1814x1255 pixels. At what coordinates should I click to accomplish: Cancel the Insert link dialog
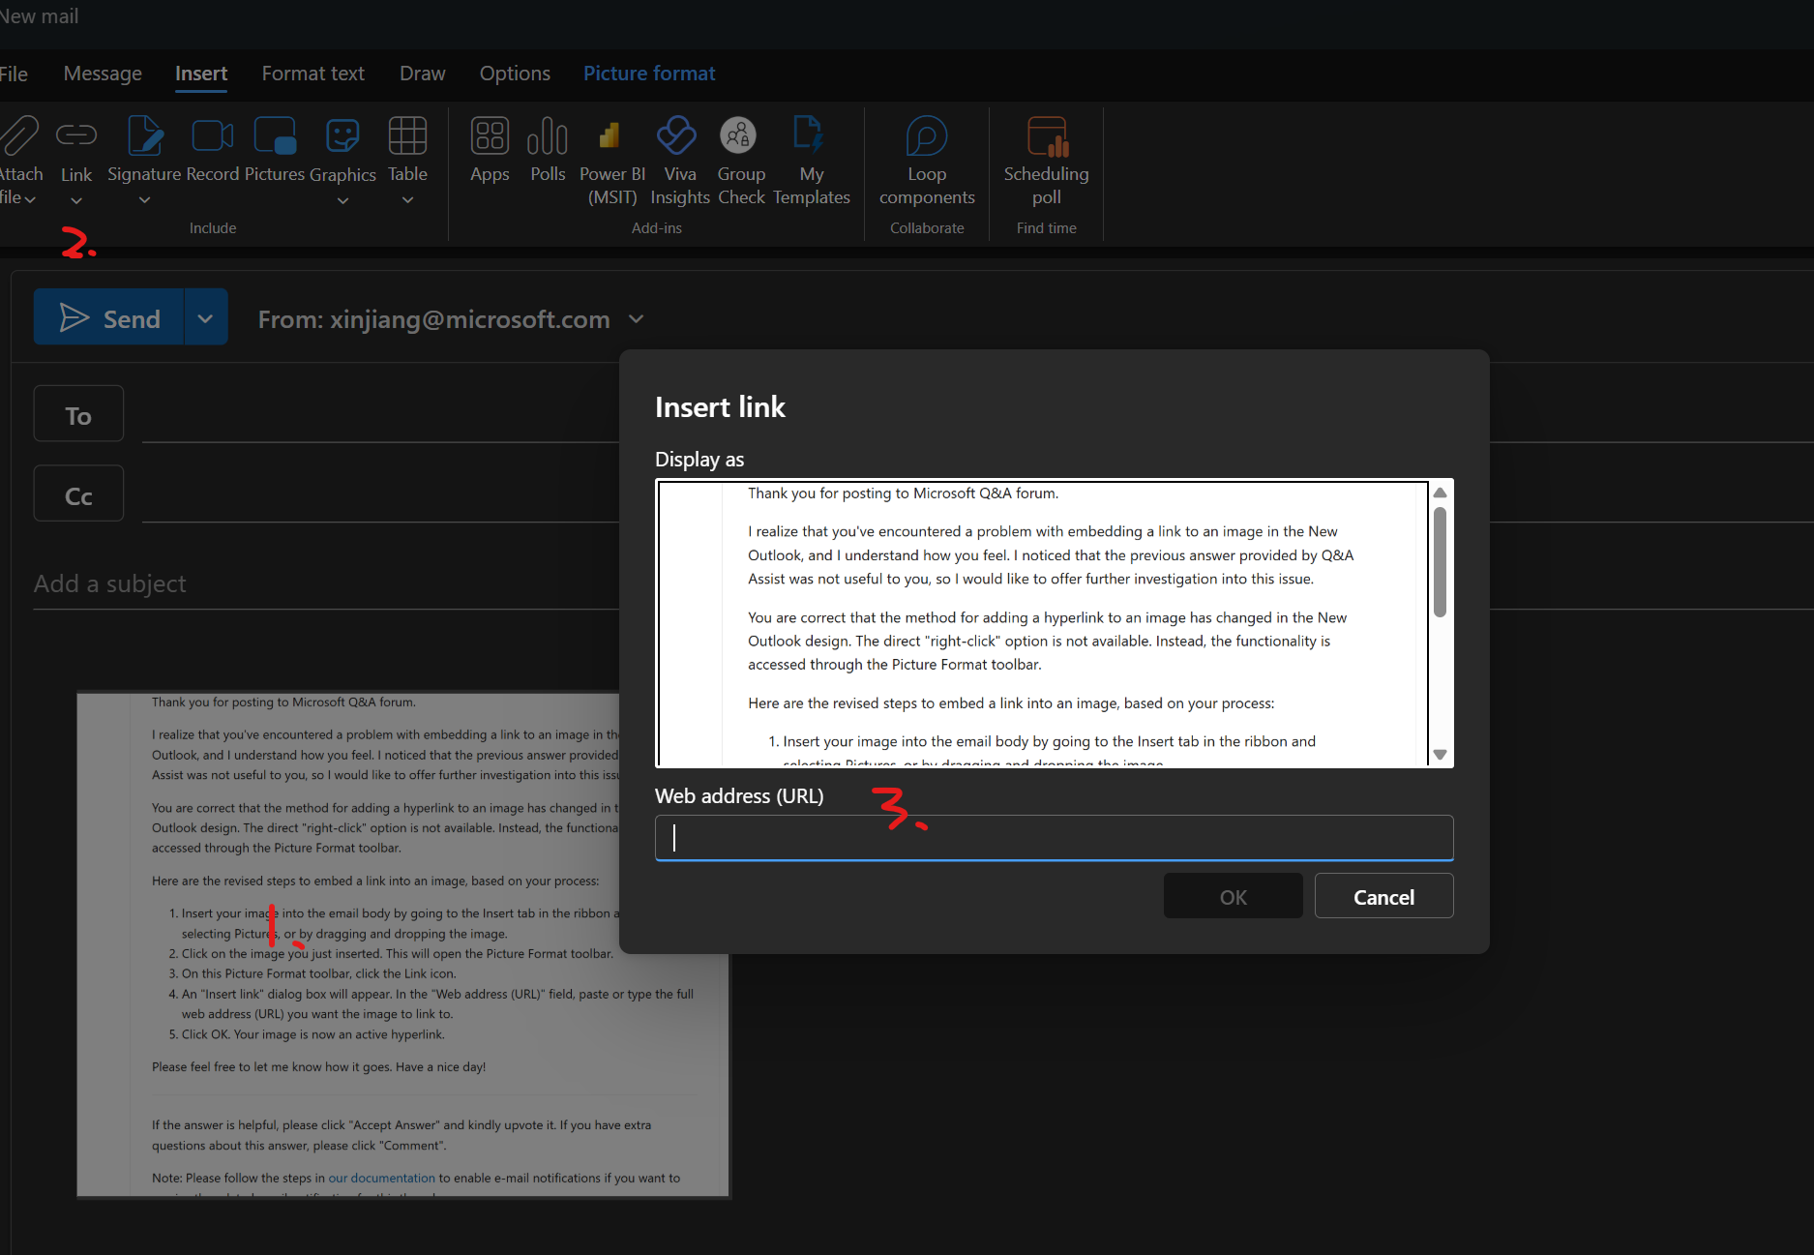click(1383, 896)
